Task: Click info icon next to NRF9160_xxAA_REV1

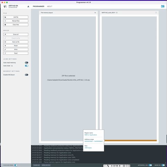Action: click(117, 13)
